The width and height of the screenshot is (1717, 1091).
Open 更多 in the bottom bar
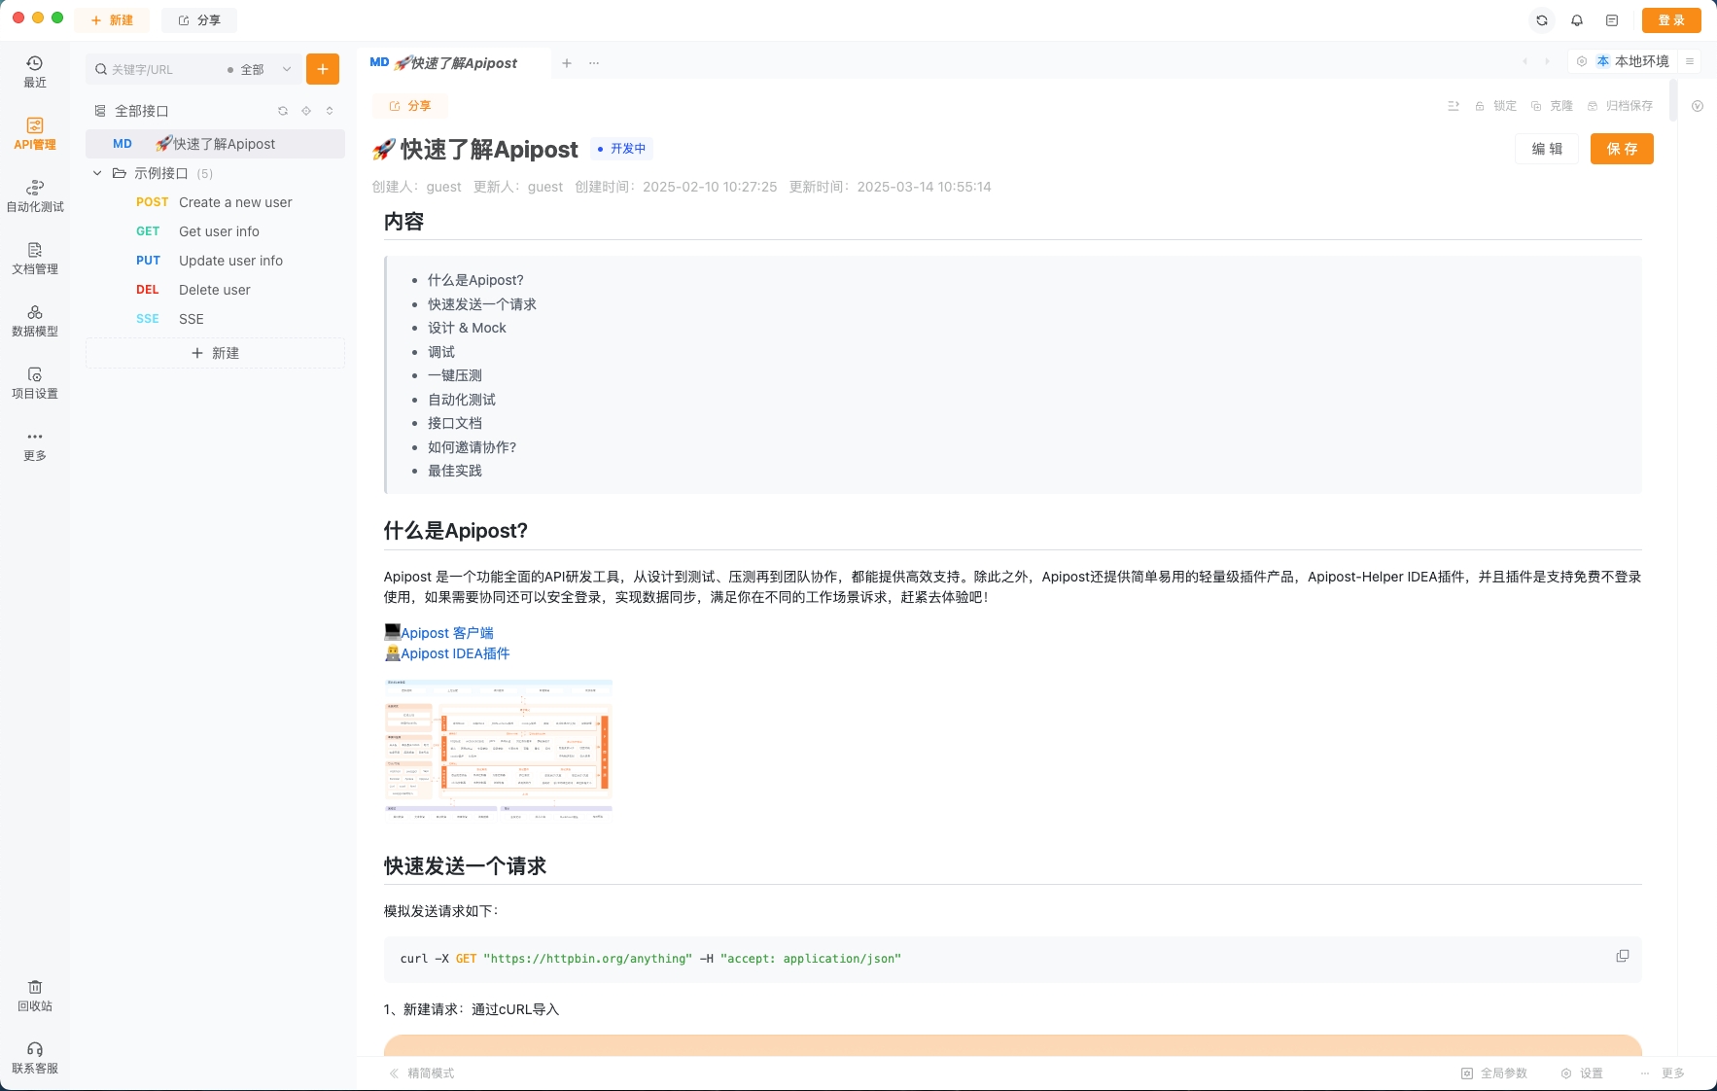(1663, 1073)
